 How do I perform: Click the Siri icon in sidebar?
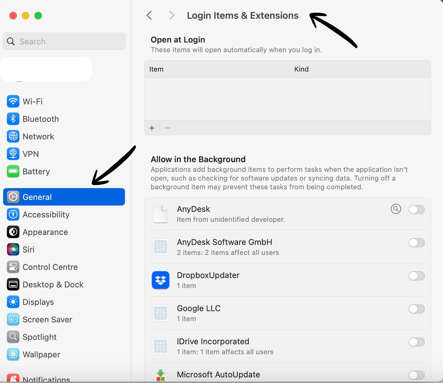click(13, 249)
